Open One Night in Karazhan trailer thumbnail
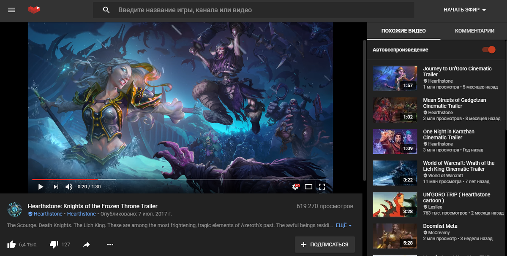 (395, 141)
